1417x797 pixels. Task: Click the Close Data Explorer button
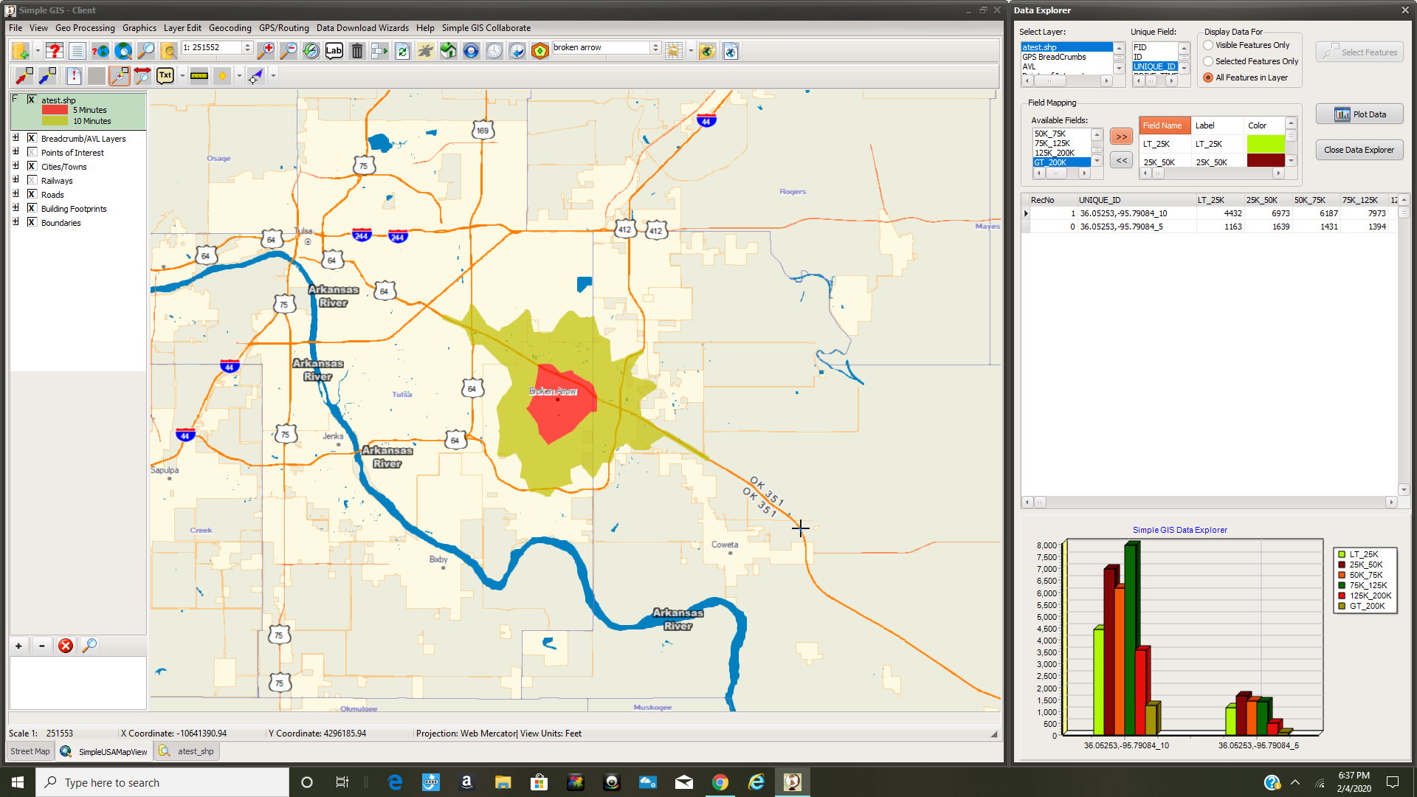(1359, 150)
